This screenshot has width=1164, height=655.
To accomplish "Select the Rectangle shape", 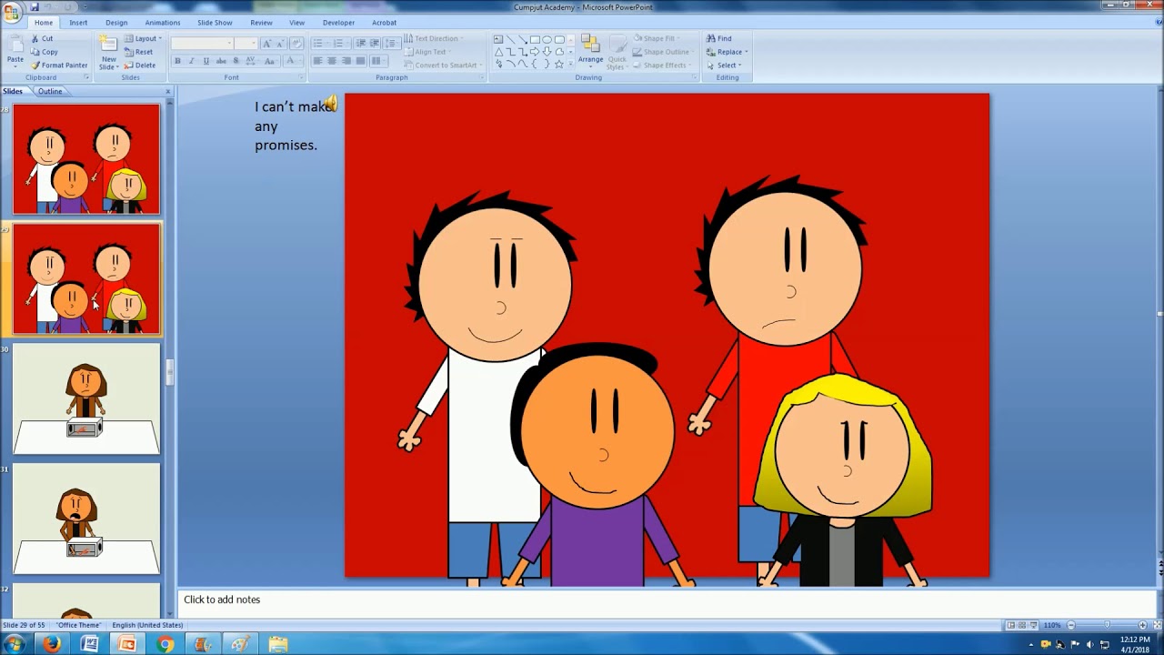I will (x=535, y=39).
